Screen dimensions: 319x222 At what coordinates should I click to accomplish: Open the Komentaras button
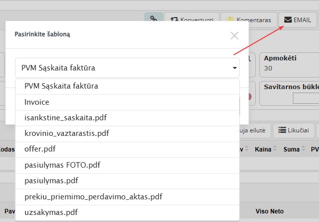tap(249, 20)
